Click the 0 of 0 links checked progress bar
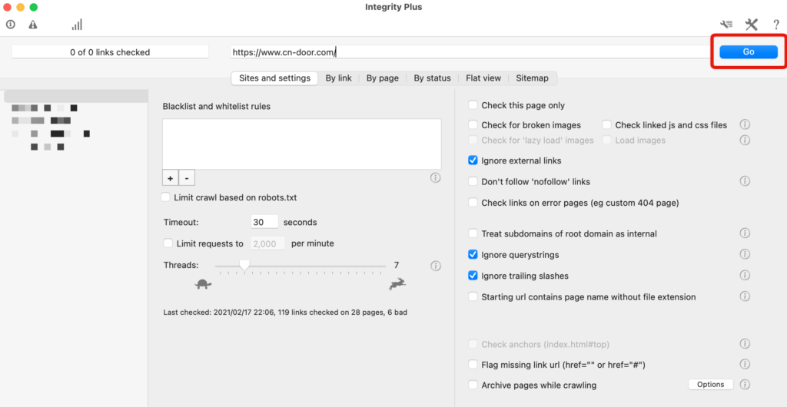 [x=110, y=51]
